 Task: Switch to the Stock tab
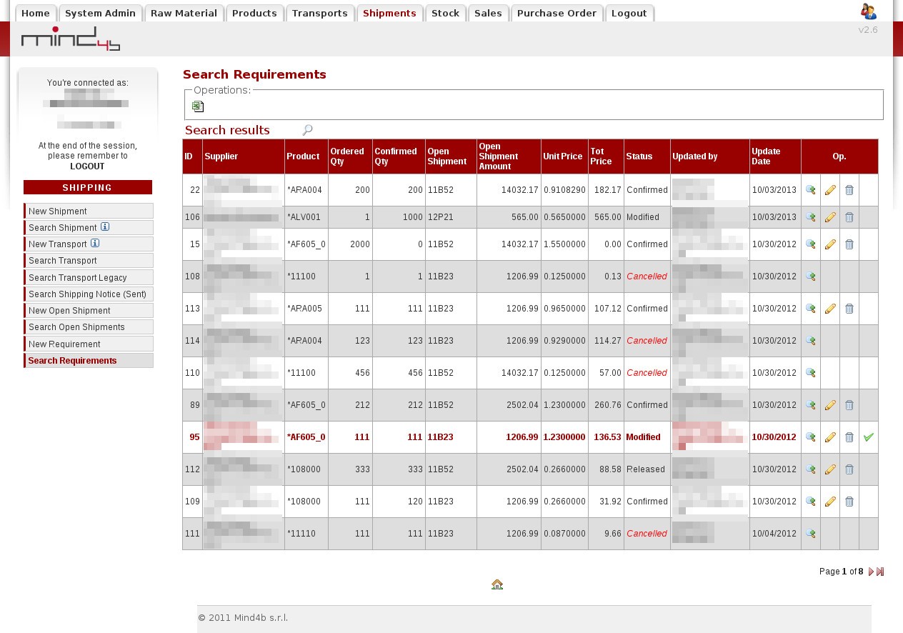click(445, 13)
